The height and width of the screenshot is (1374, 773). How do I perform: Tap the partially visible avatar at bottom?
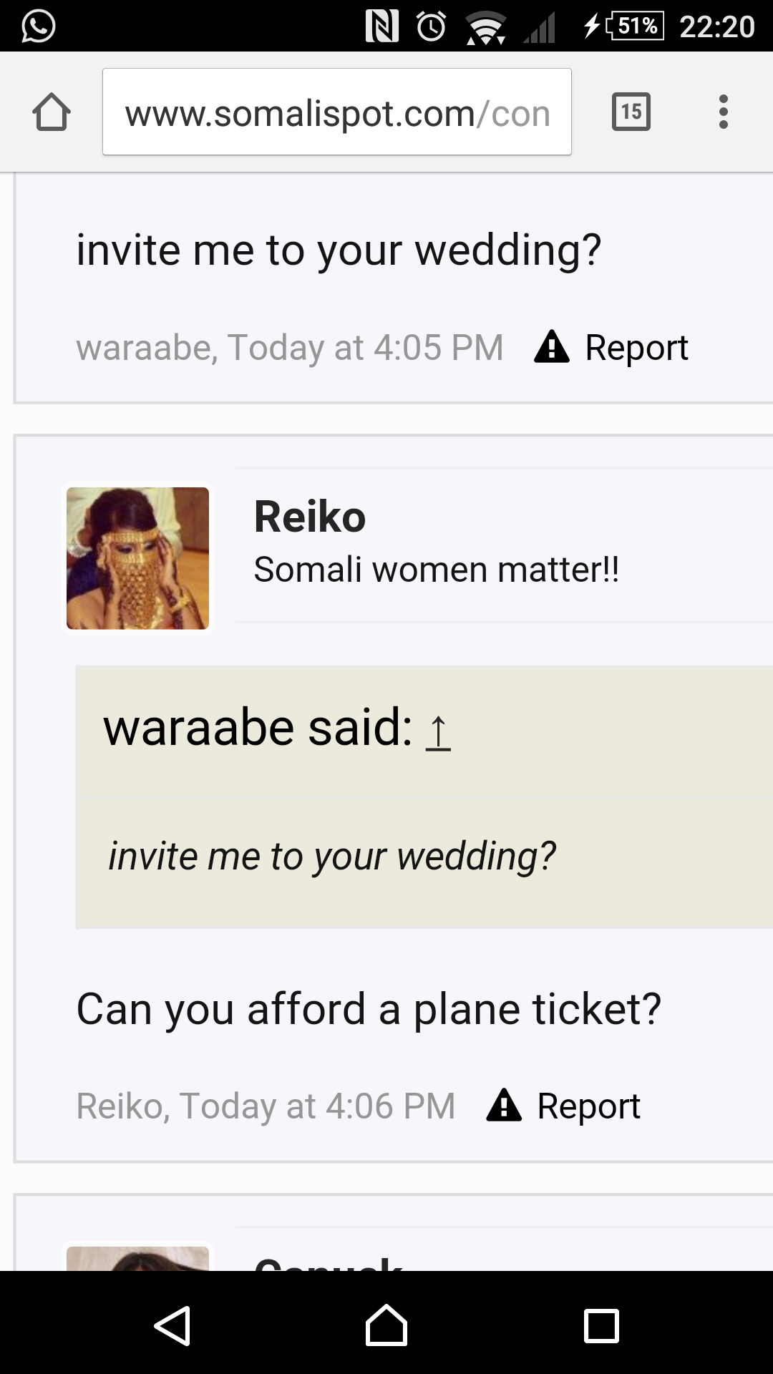tap(138, 1258)
